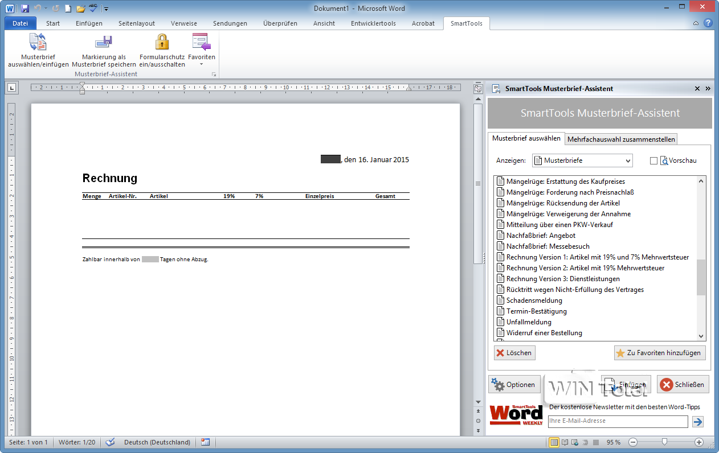Switch to Full Screen Reading view icon
719x453 pixels.
pos(565,442)
